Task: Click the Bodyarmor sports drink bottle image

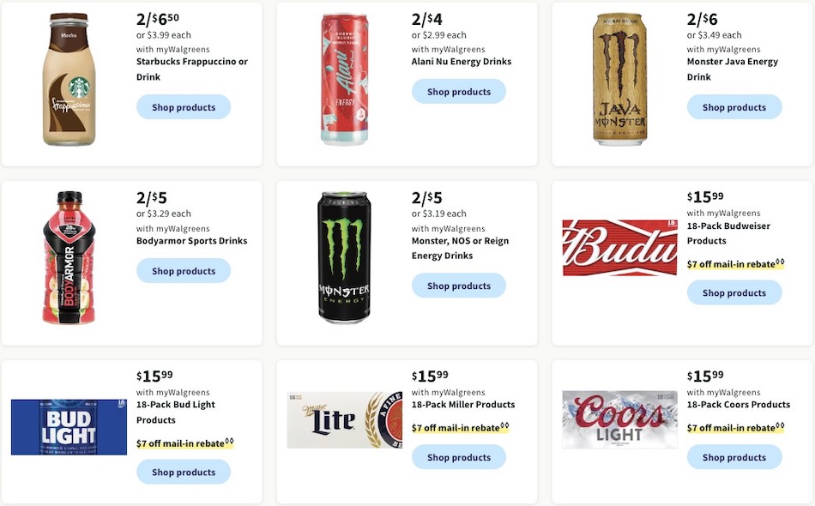Action: (x=69, y=256)
